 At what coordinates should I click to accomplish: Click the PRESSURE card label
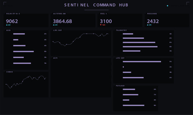click(x=152, y=14)
